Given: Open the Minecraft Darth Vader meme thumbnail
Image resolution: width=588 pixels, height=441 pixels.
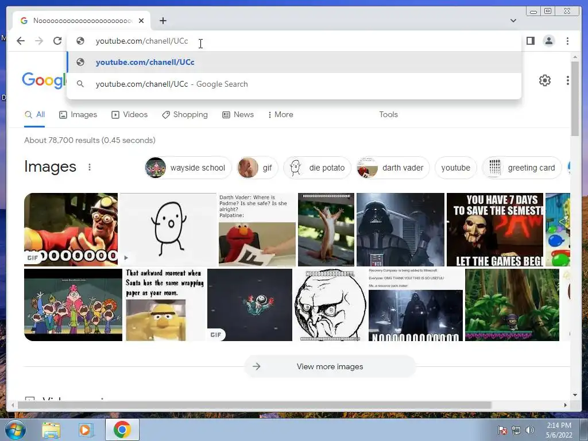Looking at the screenshot, I should coord(416,304).
